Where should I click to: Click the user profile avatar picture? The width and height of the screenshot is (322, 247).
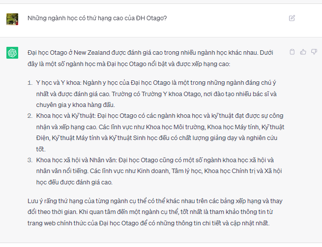[x=12, y=19]
